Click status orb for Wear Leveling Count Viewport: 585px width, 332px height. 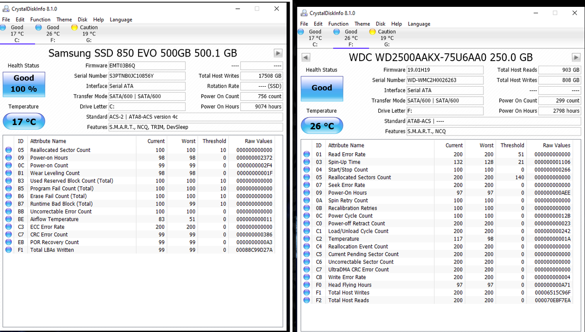(8, 173)
